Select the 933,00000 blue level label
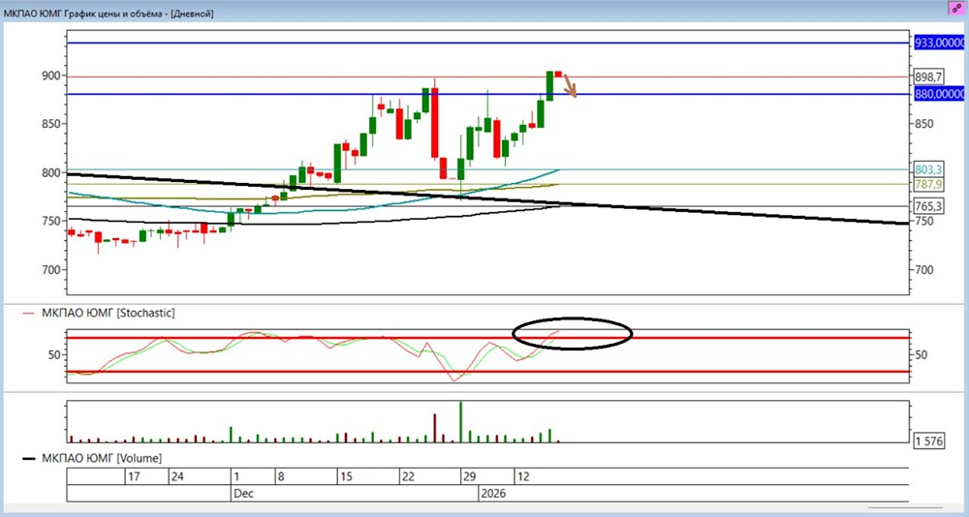The width and height of the screenshot is (969, 517). tap(939, 43)
